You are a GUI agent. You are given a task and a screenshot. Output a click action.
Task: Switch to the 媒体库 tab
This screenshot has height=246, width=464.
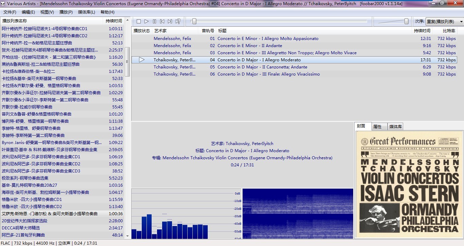coord(395,127)
